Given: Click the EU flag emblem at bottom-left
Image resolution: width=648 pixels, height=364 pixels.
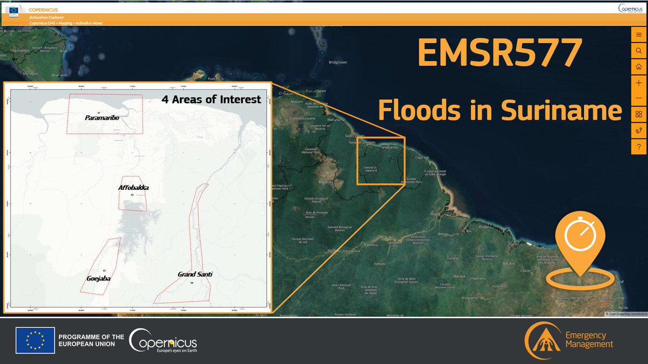Looking at the screenshot, I should (x=34, y=339).
